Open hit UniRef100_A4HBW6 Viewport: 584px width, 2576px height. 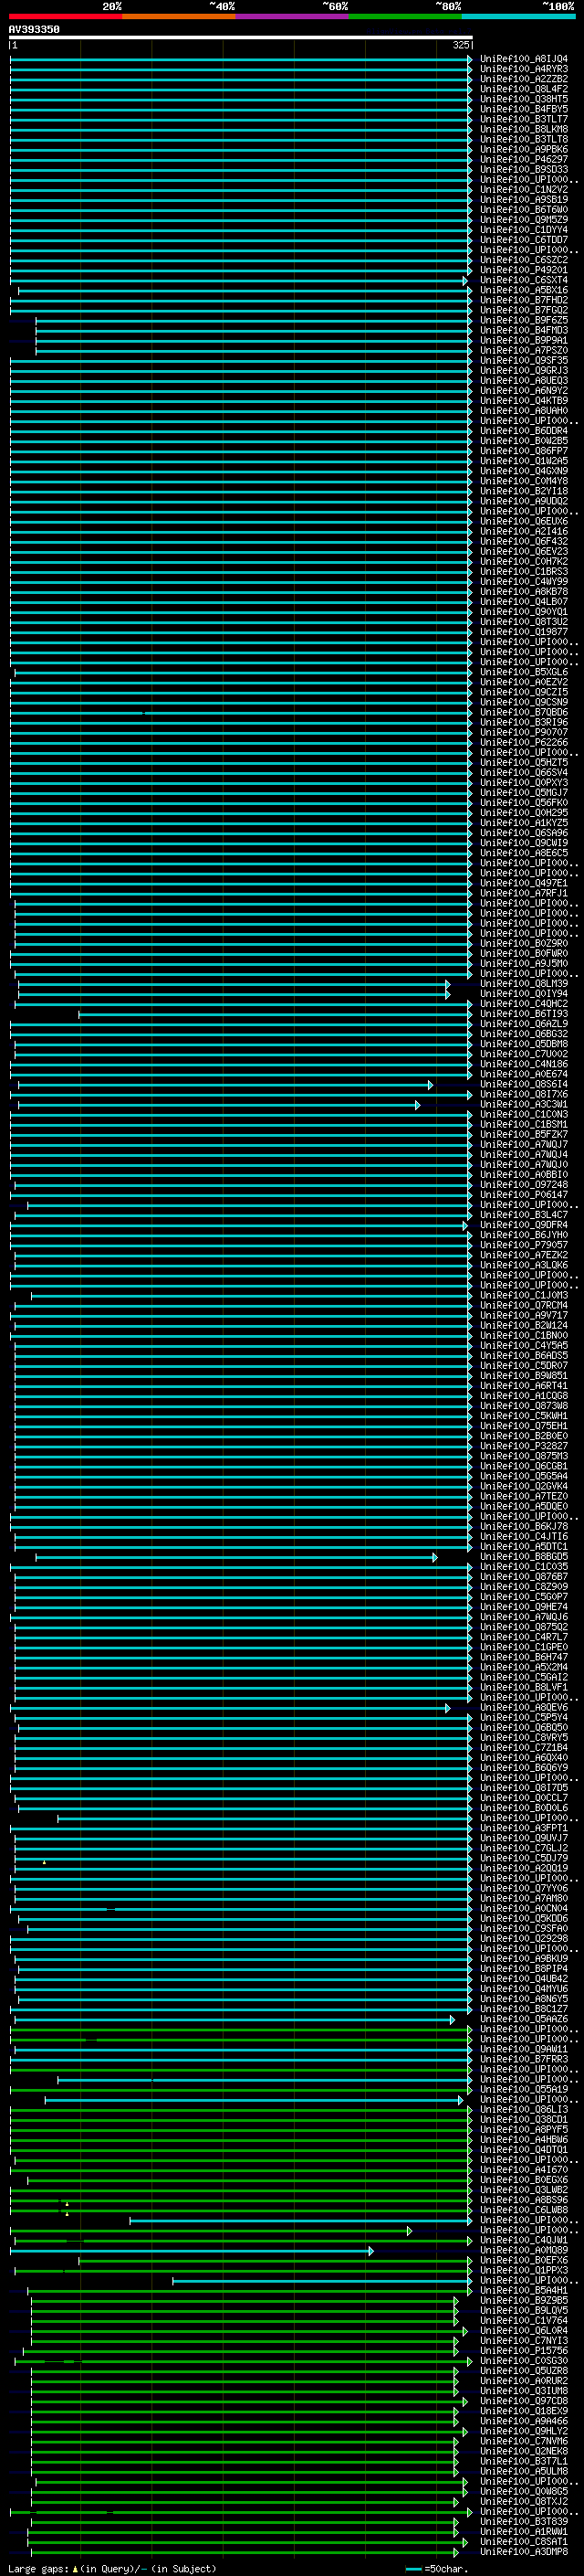[523, 2140]
